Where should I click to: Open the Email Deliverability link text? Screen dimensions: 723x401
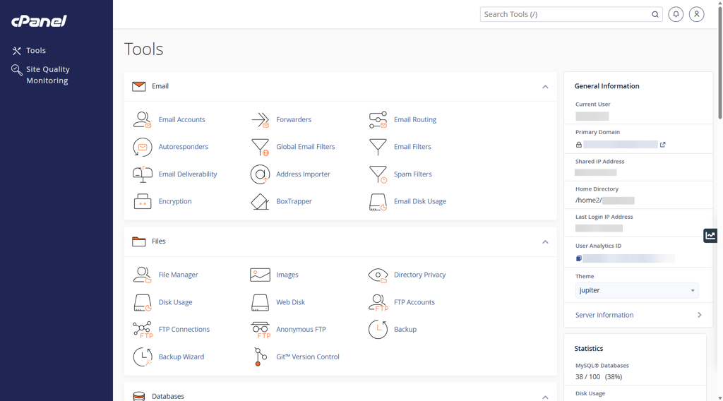pos(188,174)
